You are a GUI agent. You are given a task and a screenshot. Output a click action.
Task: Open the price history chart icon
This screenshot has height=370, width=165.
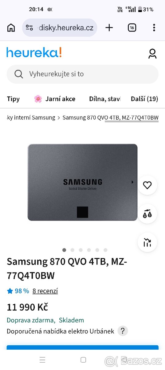147,242
